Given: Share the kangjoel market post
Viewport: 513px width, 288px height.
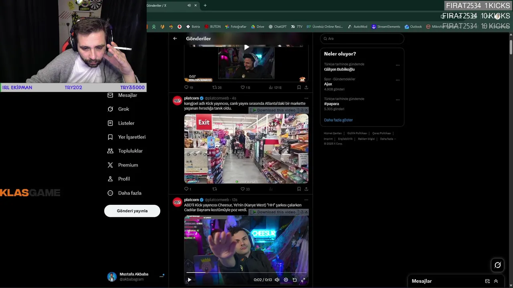Looking at the screenshot, I should tap(306, 189).
